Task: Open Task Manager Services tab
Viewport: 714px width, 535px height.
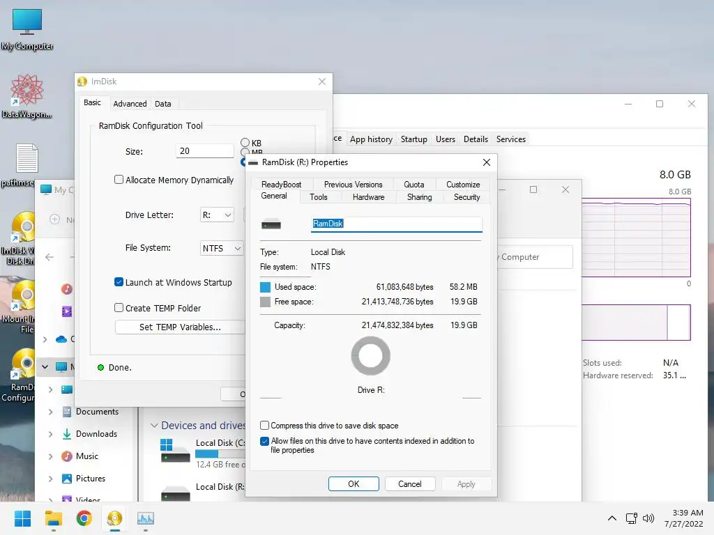Action: point(511,139)
